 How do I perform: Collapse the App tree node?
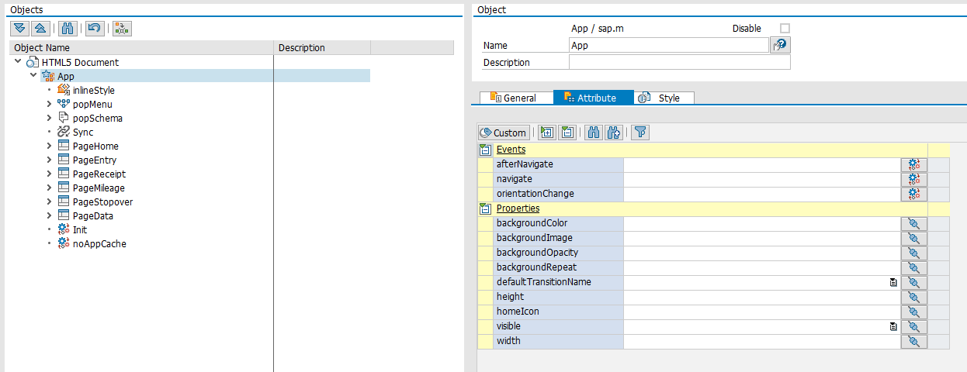click(x=33, y=76)
